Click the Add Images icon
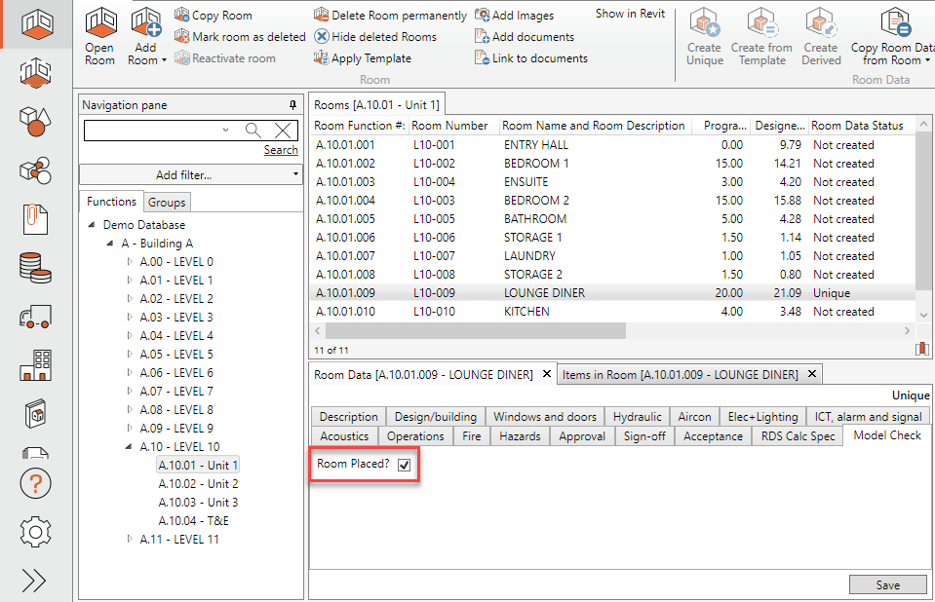Viewport: 935px width, 602px height. (x=482, y=16)
